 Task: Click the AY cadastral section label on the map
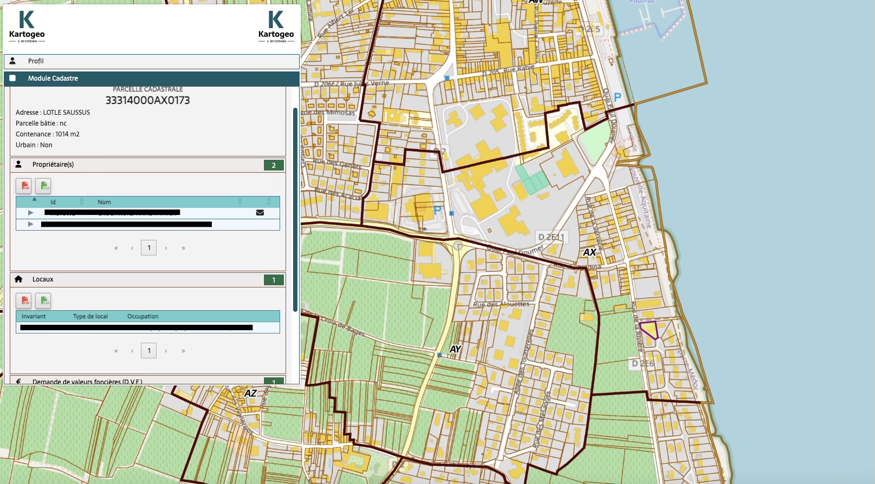(455, 349)
